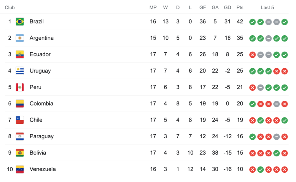296x182 pixels.
Task: Click Brazil's most recent win indicator
Action: click(285, 22)
